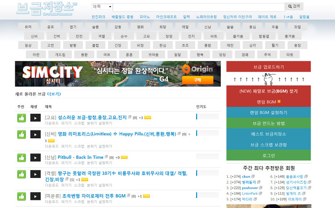Select the 공포 mood tag
The height and width of the screenshot is (208, 335).
[51, 27]
